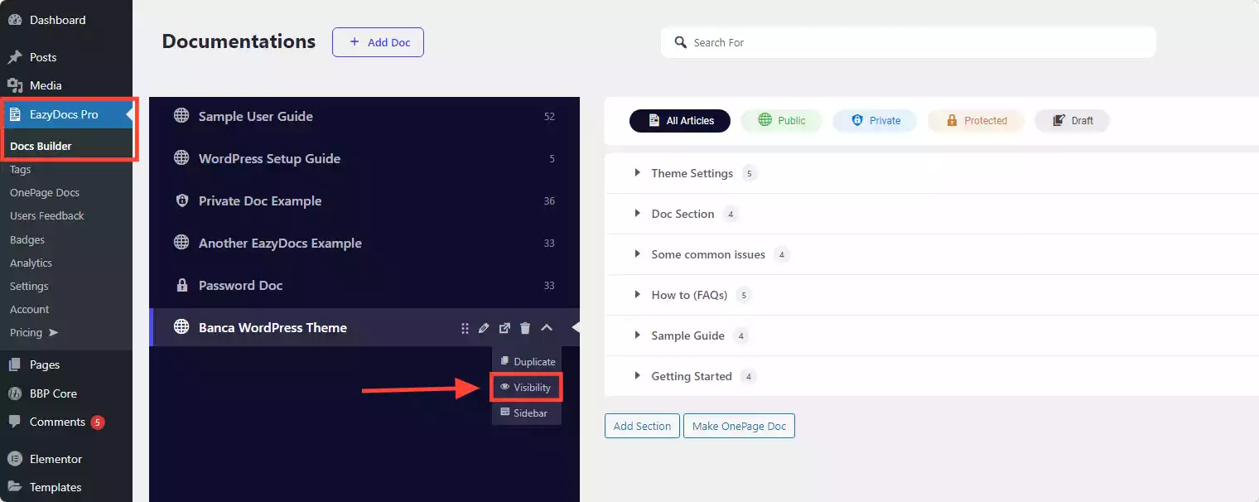This screenshot has height=502, width=1259.
Task: Click the pencil edit icon on Banca WordPress Theme
Action: [485, 328]
